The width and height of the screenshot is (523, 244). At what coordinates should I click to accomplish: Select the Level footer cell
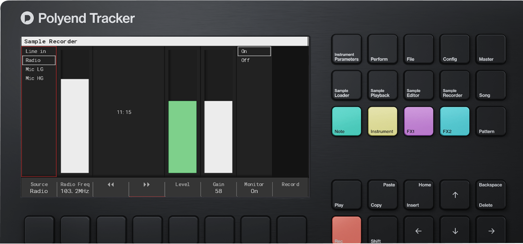[182, 188]
